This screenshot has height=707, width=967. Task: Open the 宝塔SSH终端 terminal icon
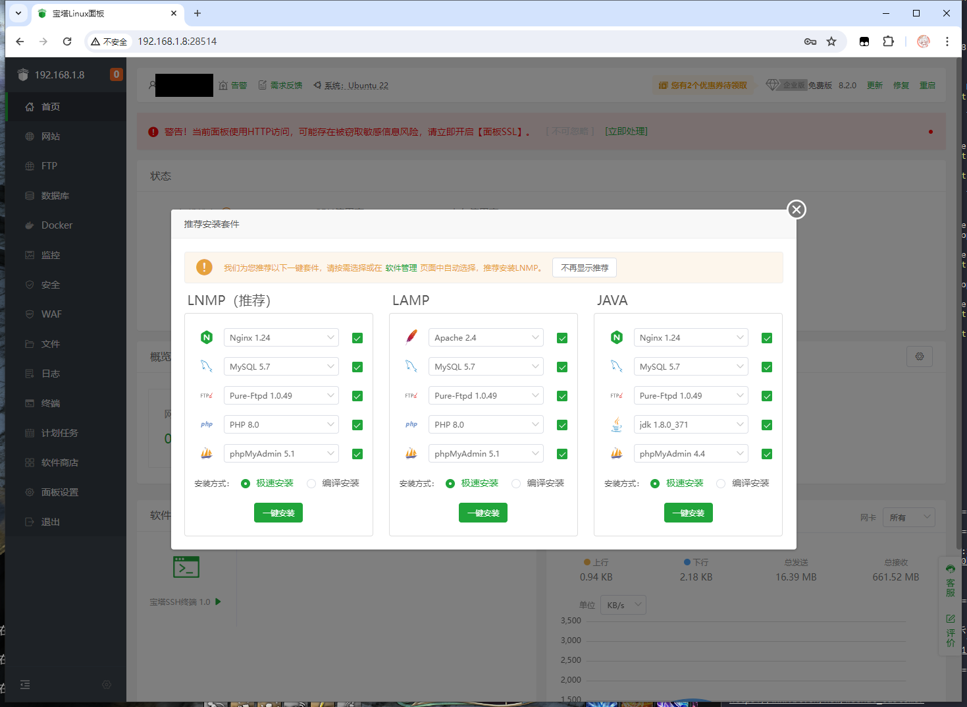pos(186,567)
